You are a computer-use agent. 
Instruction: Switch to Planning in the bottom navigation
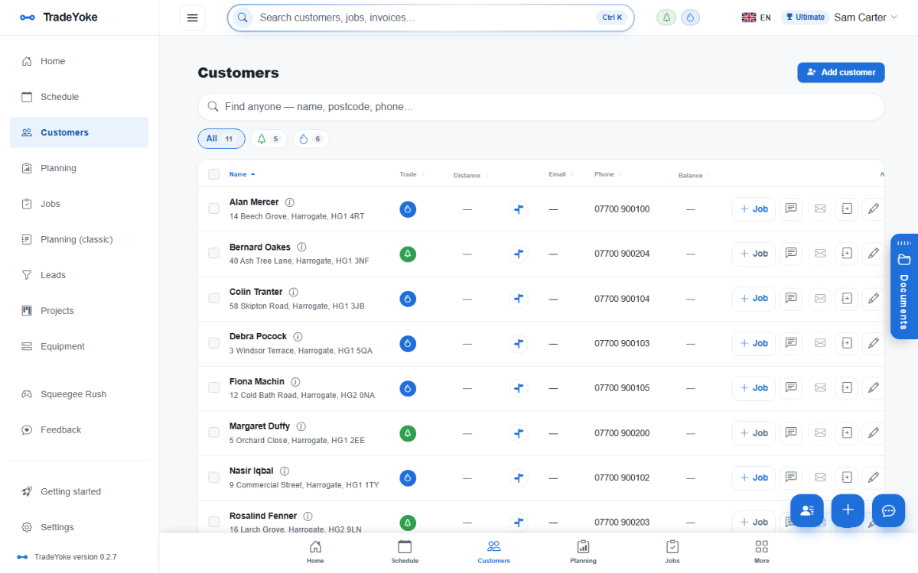tap(583, 552)
